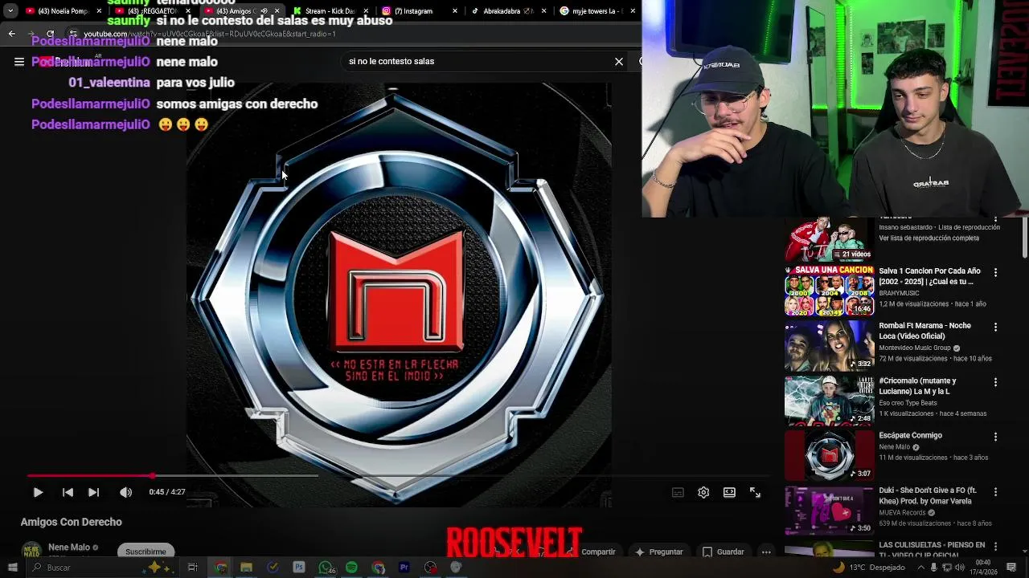Open the player settings gear

point(703,492)
